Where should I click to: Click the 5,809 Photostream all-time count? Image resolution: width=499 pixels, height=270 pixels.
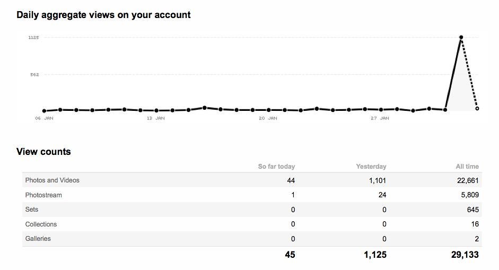pyautogui.click(x=469, y=195)
